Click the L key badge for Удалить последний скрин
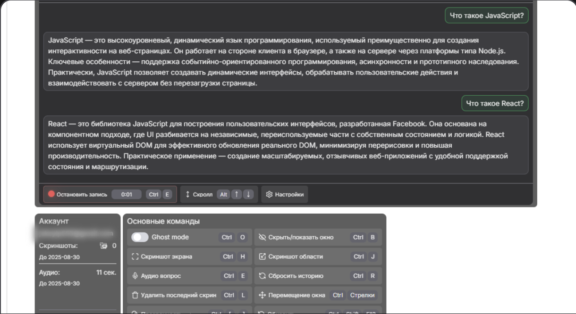Screen dimensions: 576x314 click(x=243, y=295)
